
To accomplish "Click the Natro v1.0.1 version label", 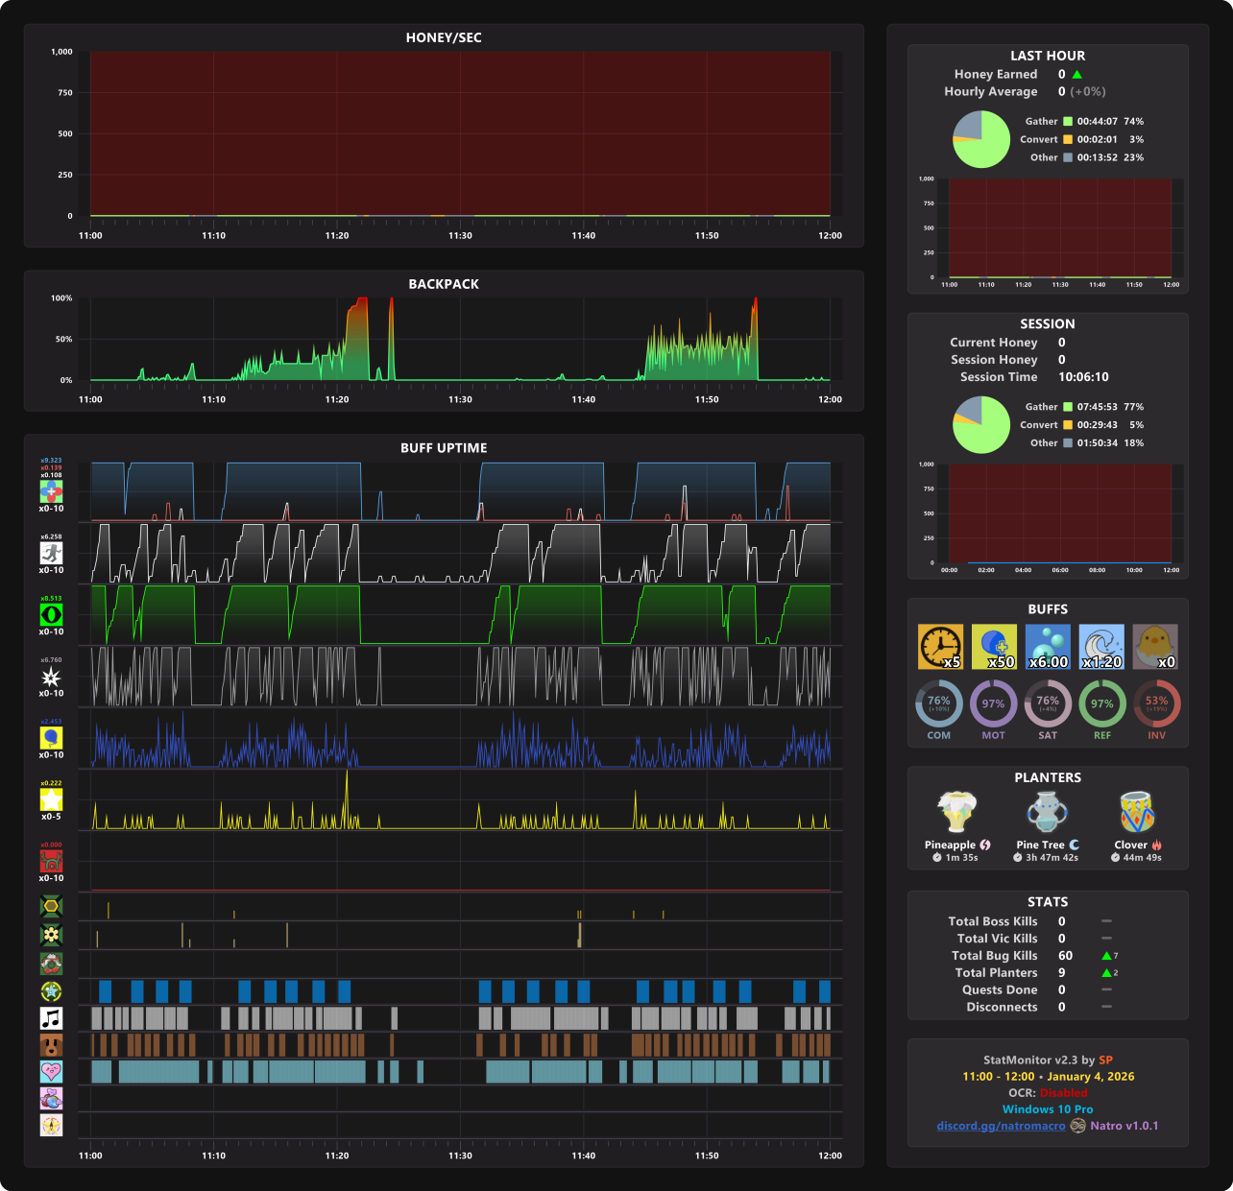I will coord(1124,1126).
